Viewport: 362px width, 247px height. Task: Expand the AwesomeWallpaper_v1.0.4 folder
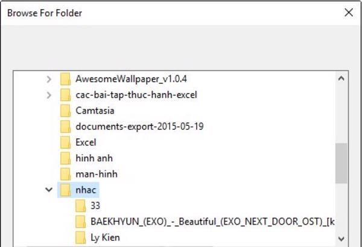(x=49, y=79)
